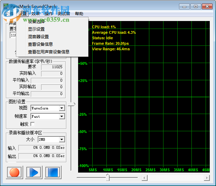Viewport: 216px width, 186px height.
Task: Click the 'Frame Rate: 20.0fps' text
Action: pos(110,43)
